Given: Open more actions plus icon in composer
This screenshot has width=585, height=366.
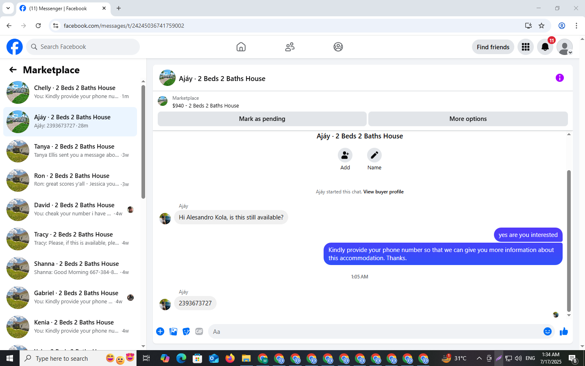Looking at the screenshot, I should point(160,331).
